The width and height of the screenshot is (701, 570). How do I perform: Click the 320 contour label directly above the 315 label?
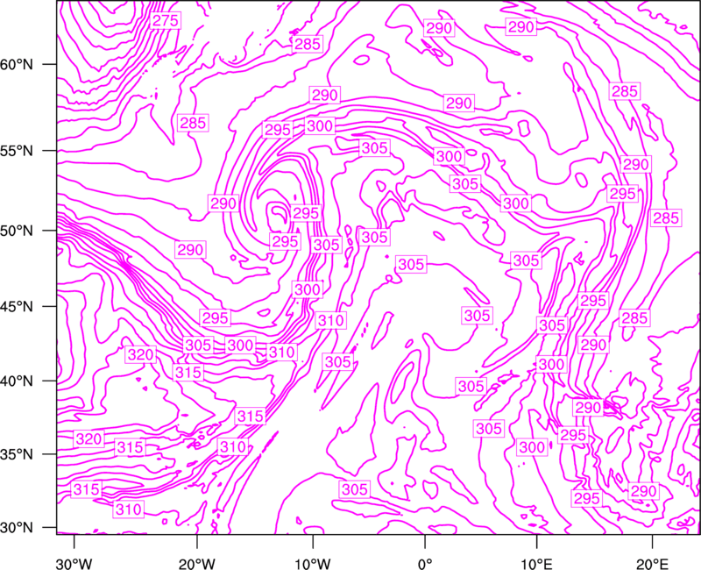click(141, 355)
